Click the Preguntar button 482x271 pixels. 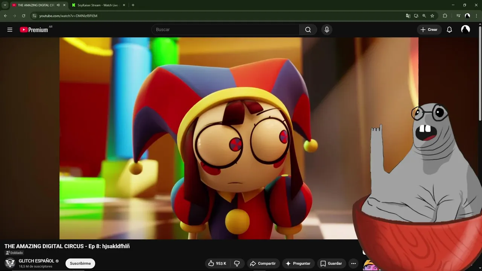click(x=298, y=263)
